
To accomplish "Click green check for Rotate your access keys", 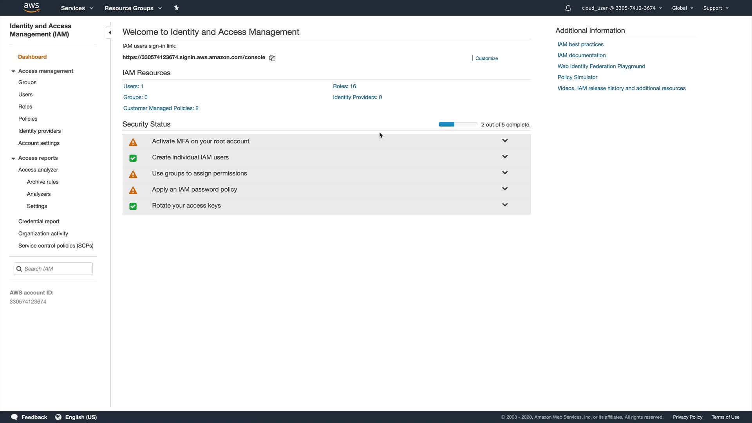I will coord(133,206).
